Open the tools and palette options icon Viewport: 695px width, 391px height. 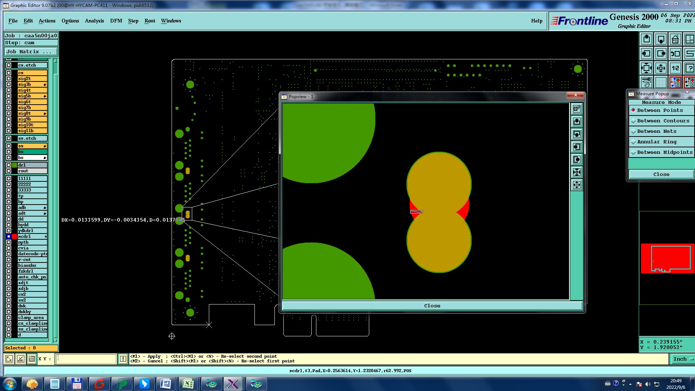(x=646, y=83)
